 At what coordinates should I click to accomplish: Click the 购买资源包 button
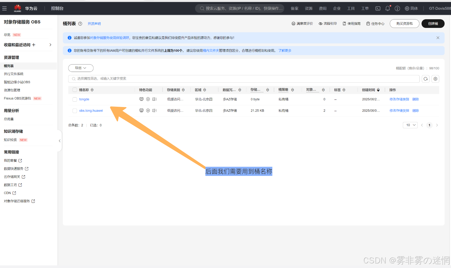[x=405, y=24]
